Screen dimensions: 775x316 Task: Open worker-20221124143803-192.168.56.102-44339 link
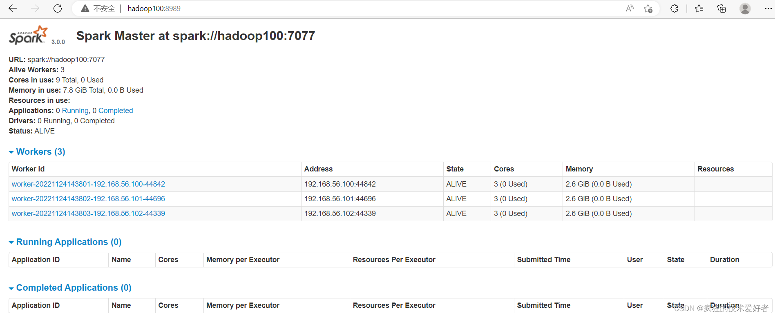click(x=88, y=214)
